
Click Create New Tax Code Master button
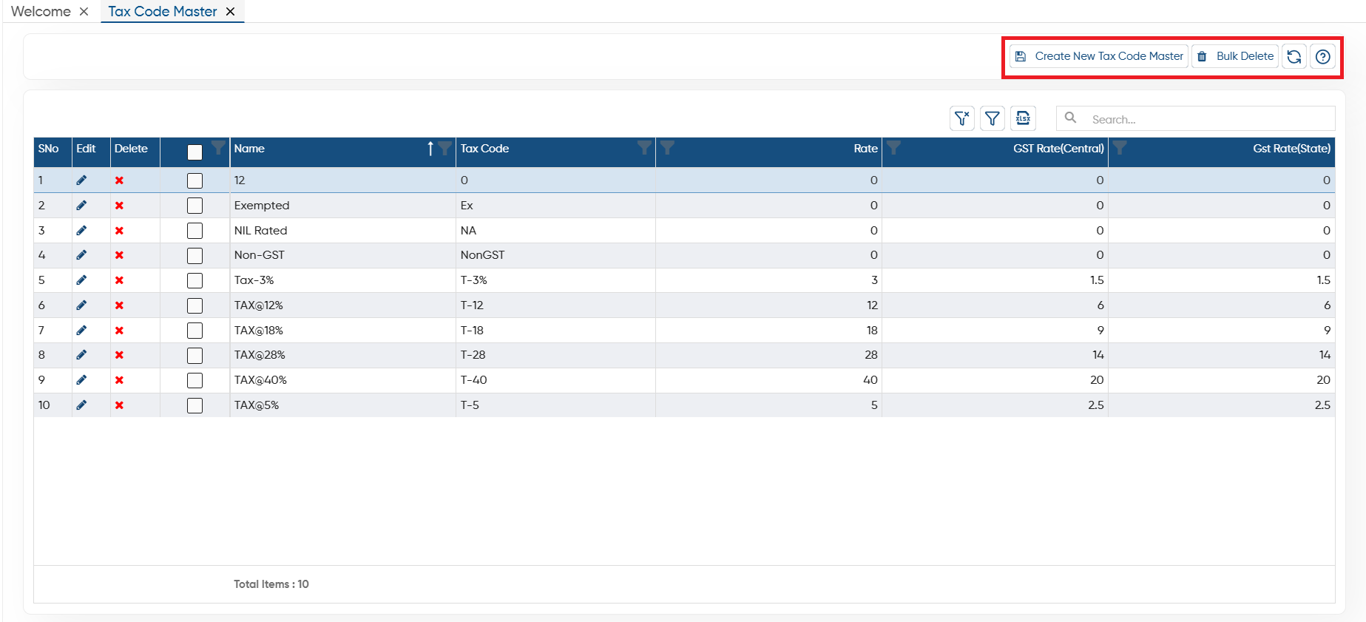coord(1099,56)
